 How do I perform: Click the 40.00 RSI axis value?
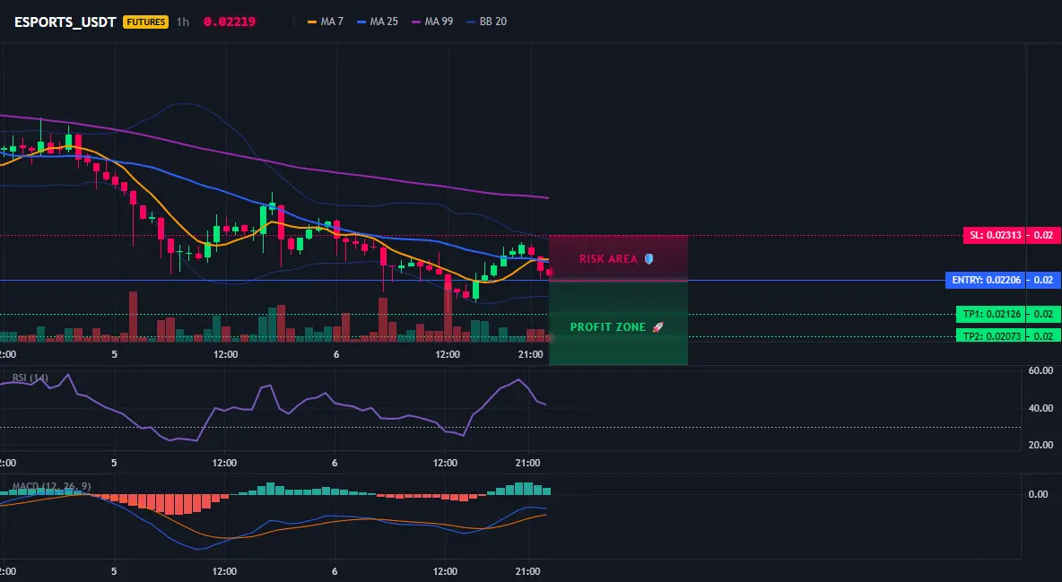[1040, 408]
